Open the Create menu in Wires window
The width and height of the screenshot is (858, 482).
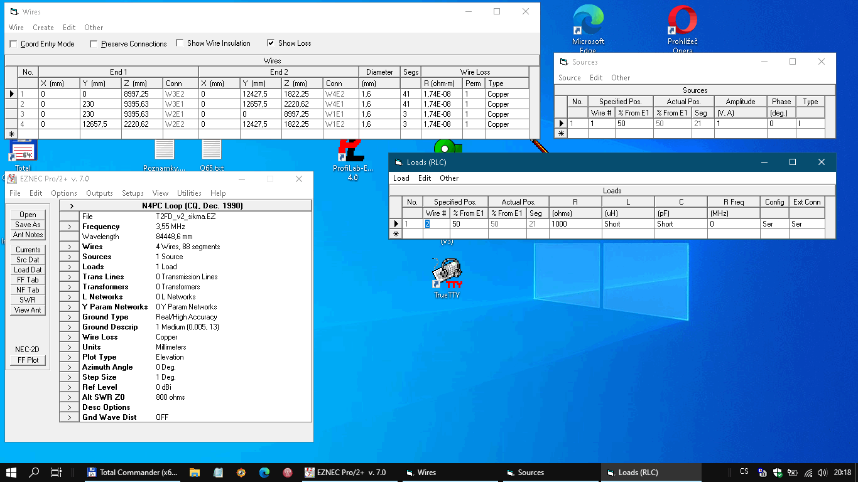click(43, 28)
